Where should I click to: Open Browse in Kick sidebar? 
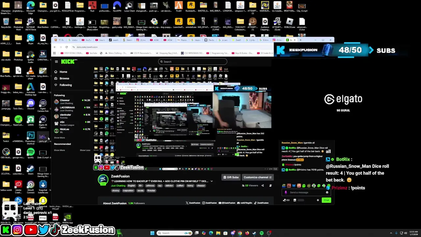coord(62,78)
